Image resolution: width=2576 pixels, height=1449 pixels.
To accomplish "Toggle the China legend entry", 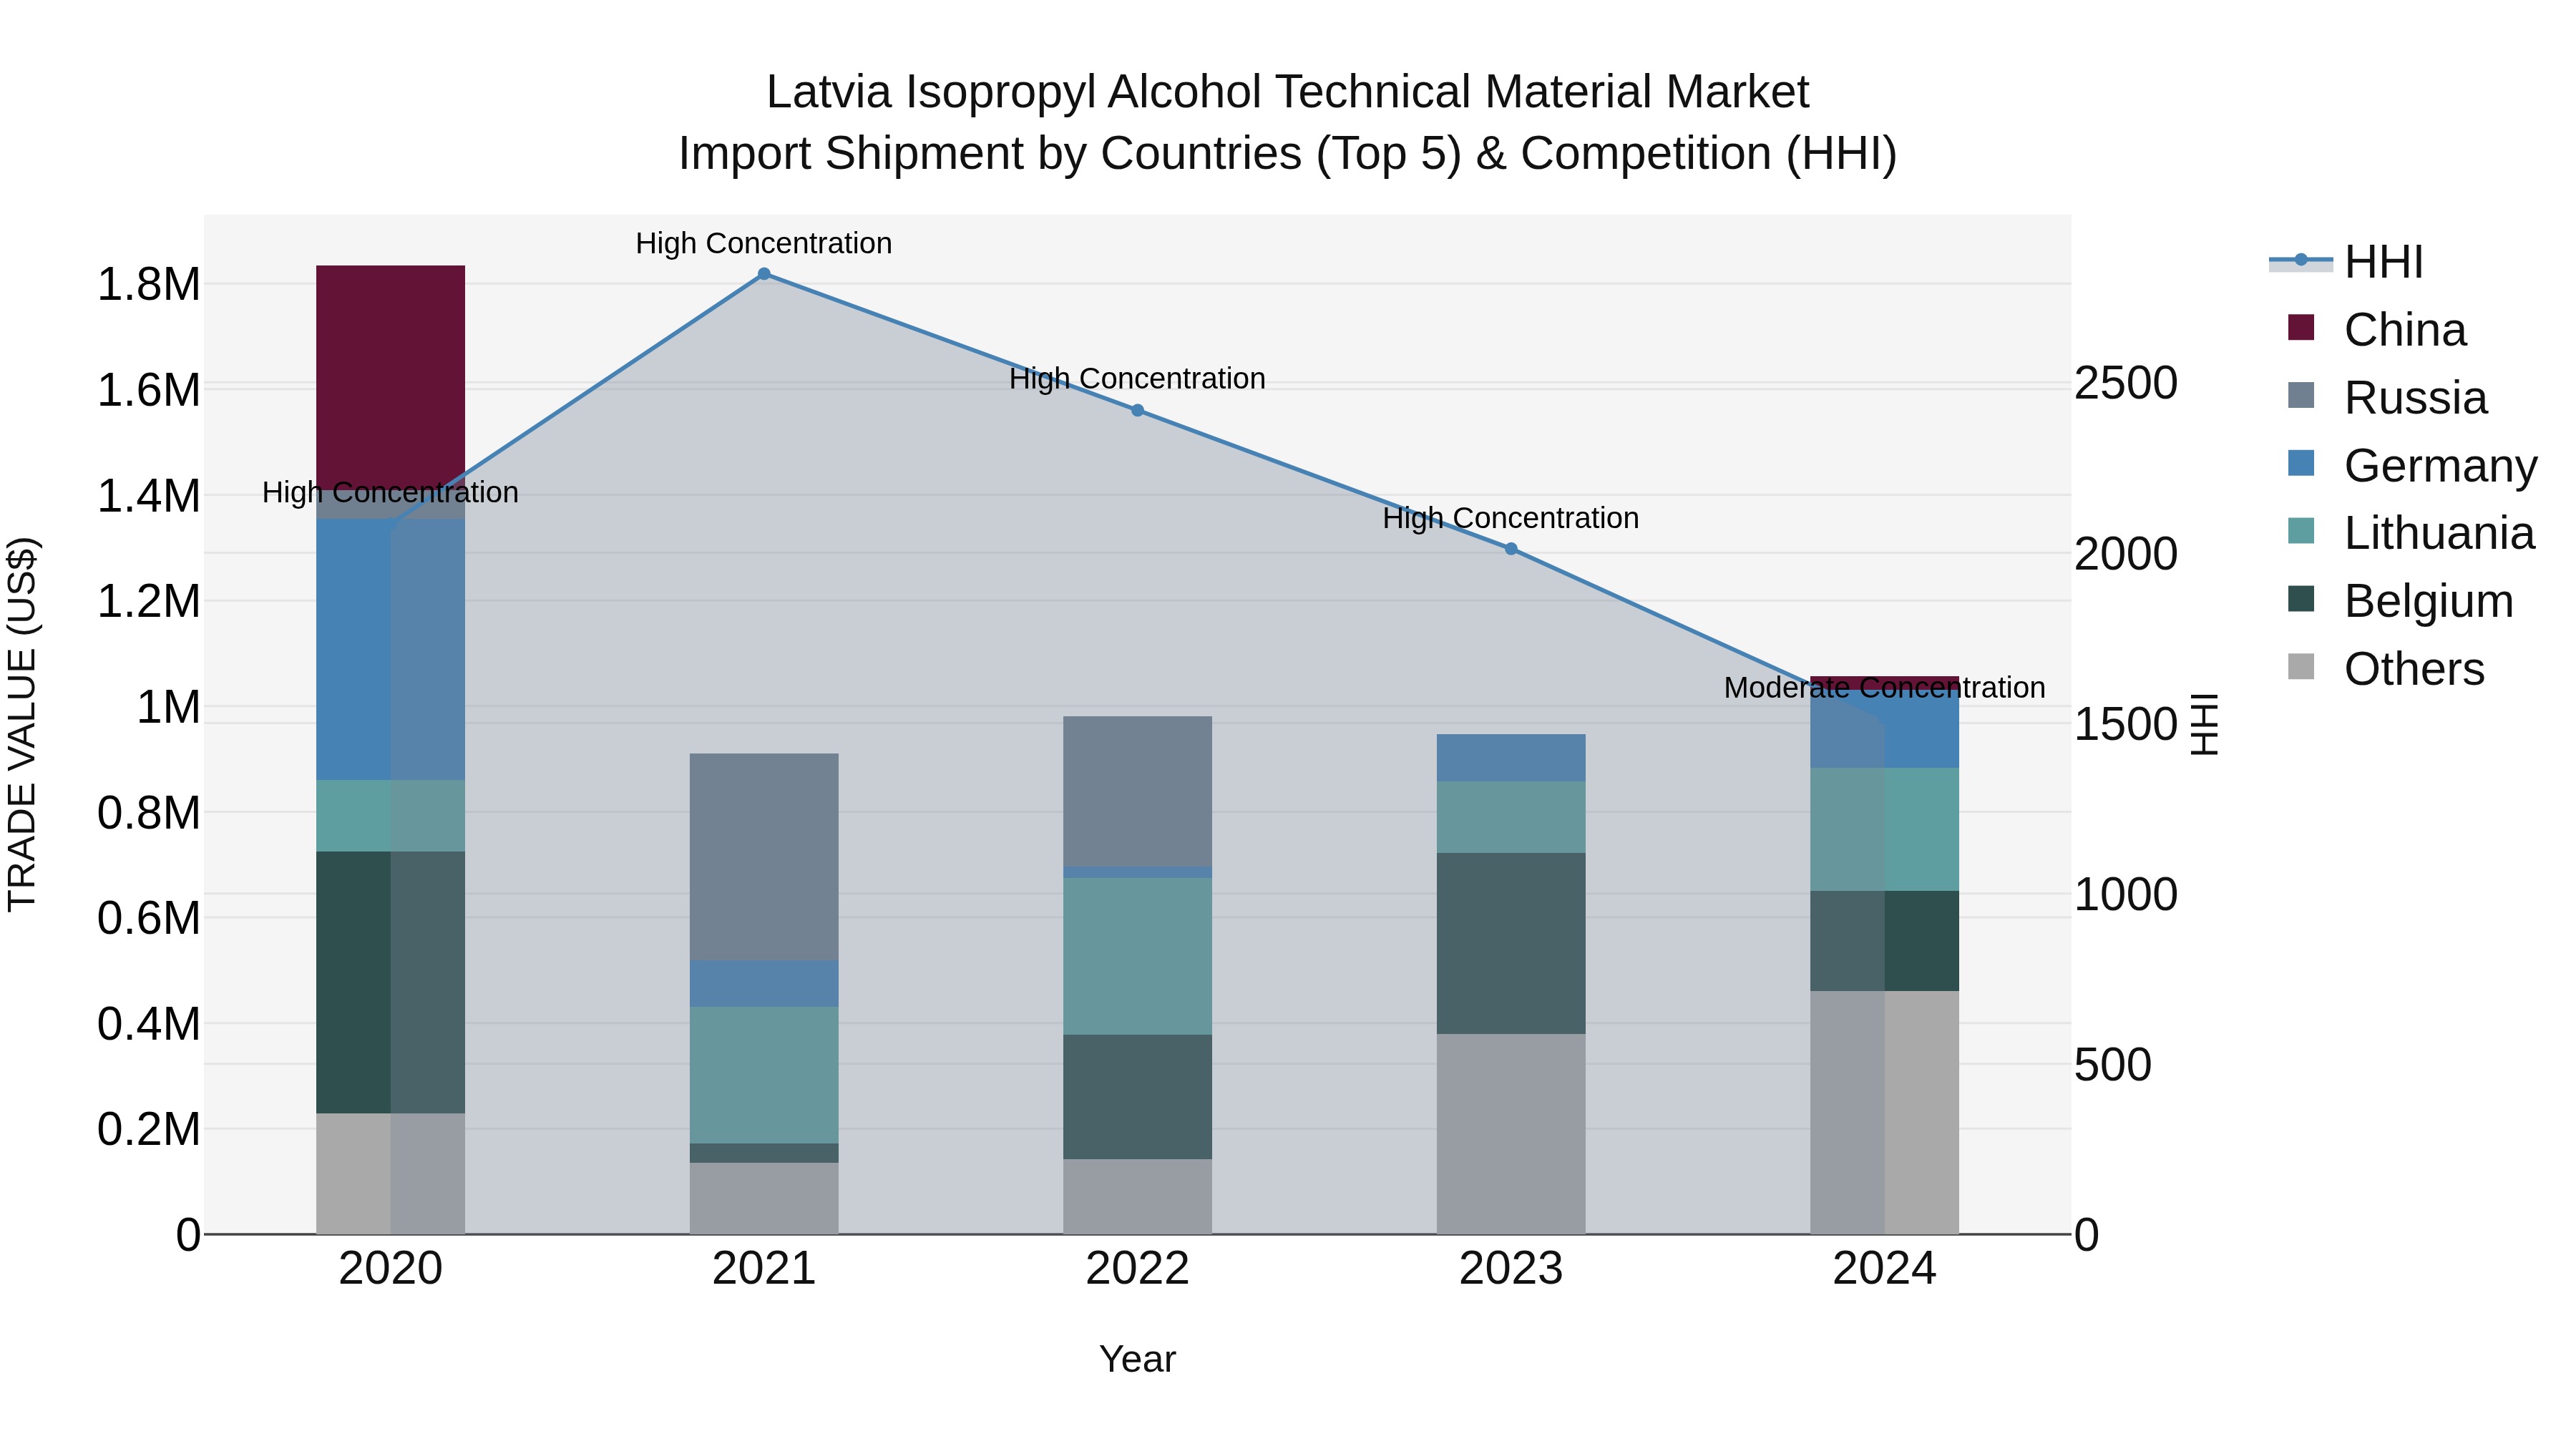I will pos(2377,330).
